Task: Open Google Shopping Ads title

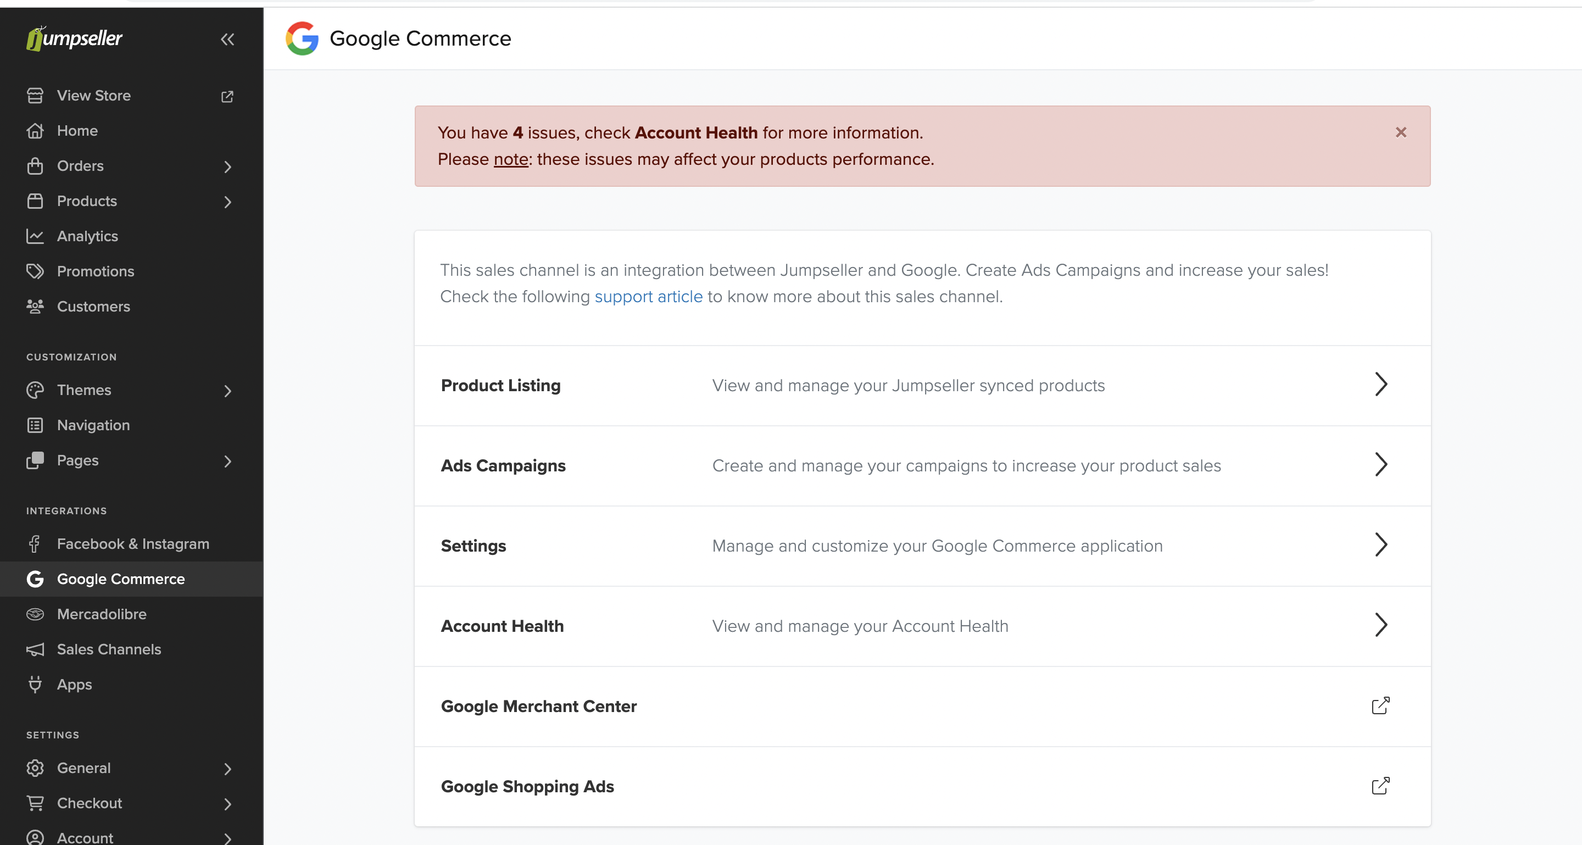Action: click(527, 787)
